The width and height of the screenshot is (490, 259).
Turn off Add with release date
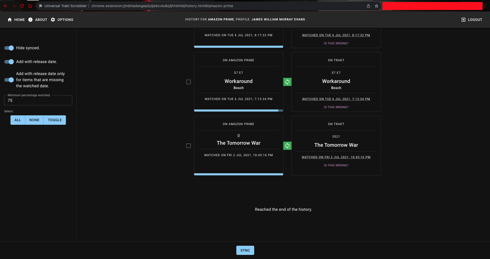click(x=9, y=62)
